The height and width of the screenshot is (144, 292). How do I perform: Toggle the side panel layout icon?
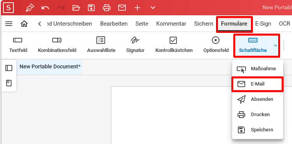[9, 68]
